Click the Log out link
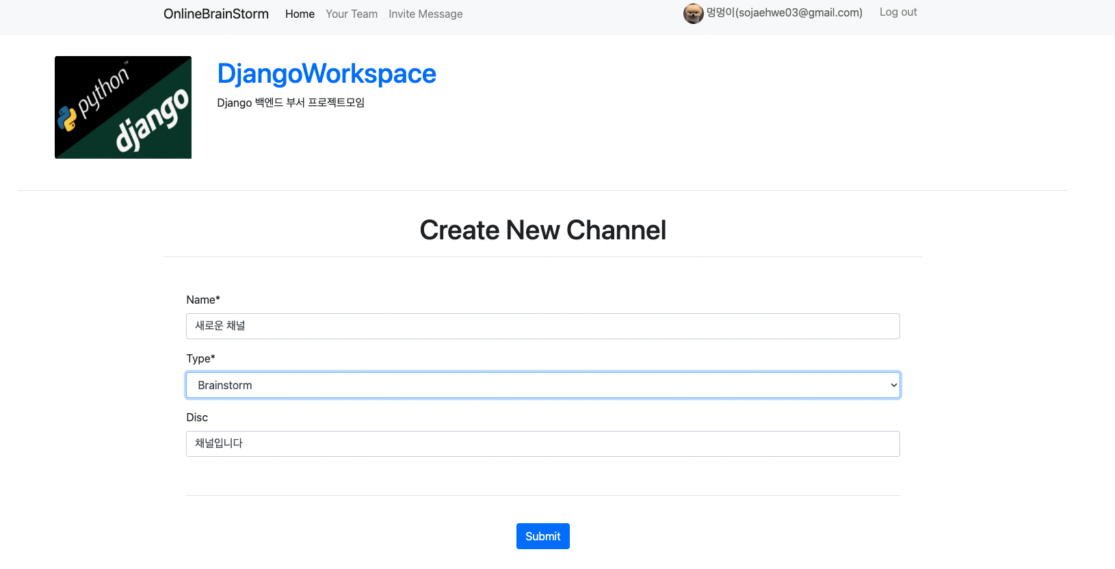 coord(898,12)
